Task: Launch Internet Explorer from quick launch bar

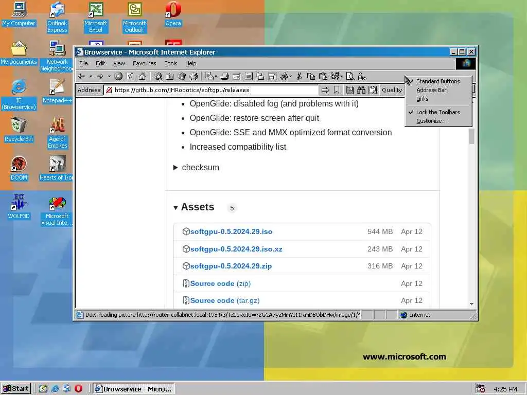Action: pyautogui.click(x=55, y=389)
